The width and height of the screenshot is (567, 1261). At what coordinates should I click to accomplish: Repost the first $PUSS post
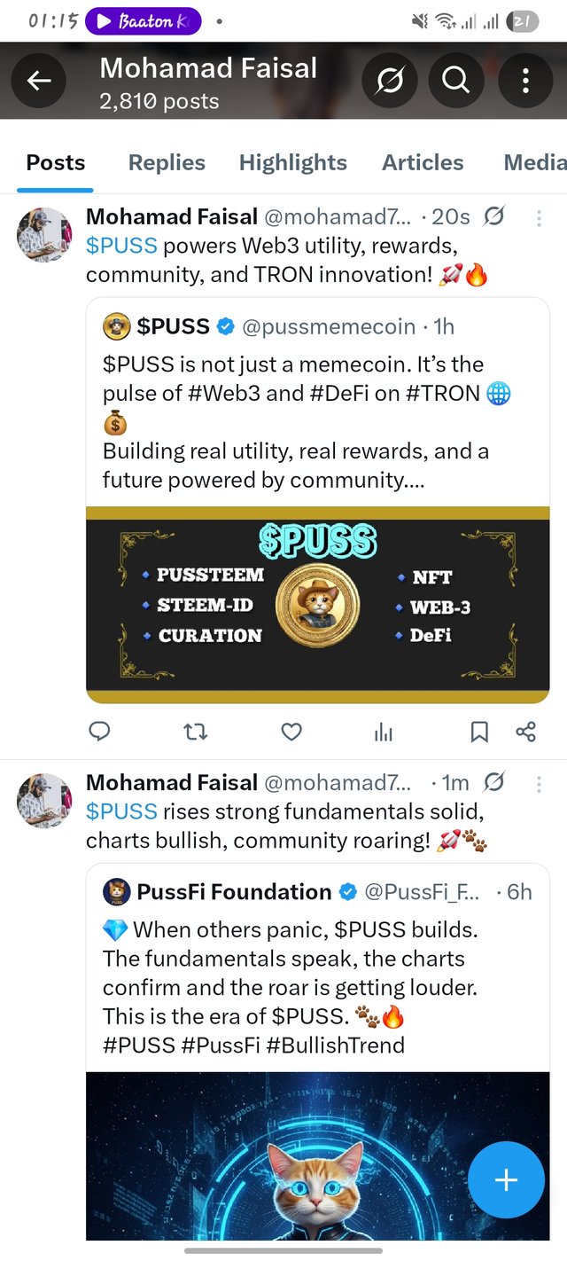(195, 731)
